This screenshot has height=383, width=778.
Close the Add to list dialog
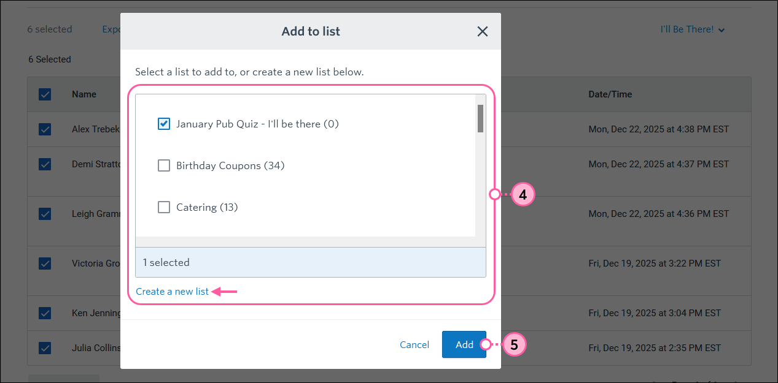click(x=483, y=31)
